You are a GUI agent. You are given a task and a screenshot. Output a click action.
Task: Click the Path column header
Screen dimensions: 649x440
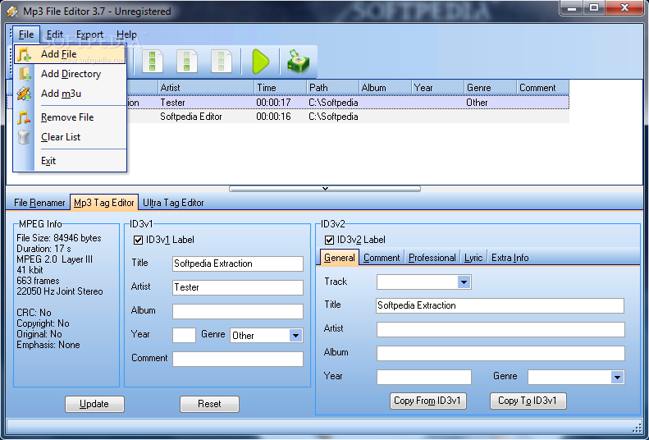coord(333,88)
